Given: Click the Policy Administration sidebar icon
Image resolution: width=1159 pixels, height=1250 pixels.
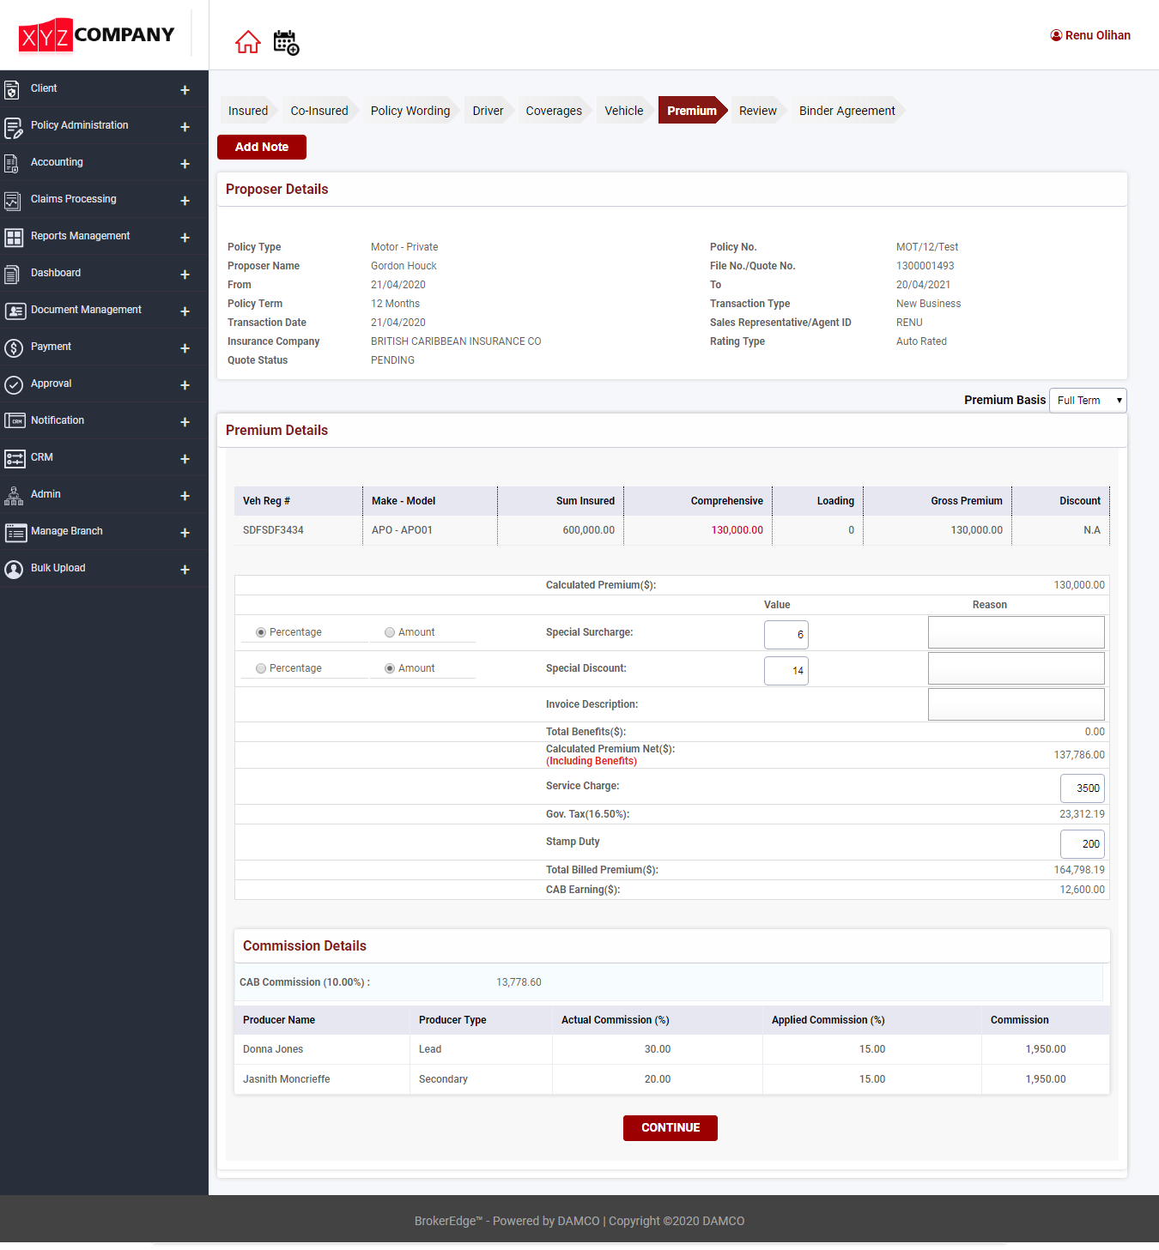Looking at the screenshot, I should (13, 128).
